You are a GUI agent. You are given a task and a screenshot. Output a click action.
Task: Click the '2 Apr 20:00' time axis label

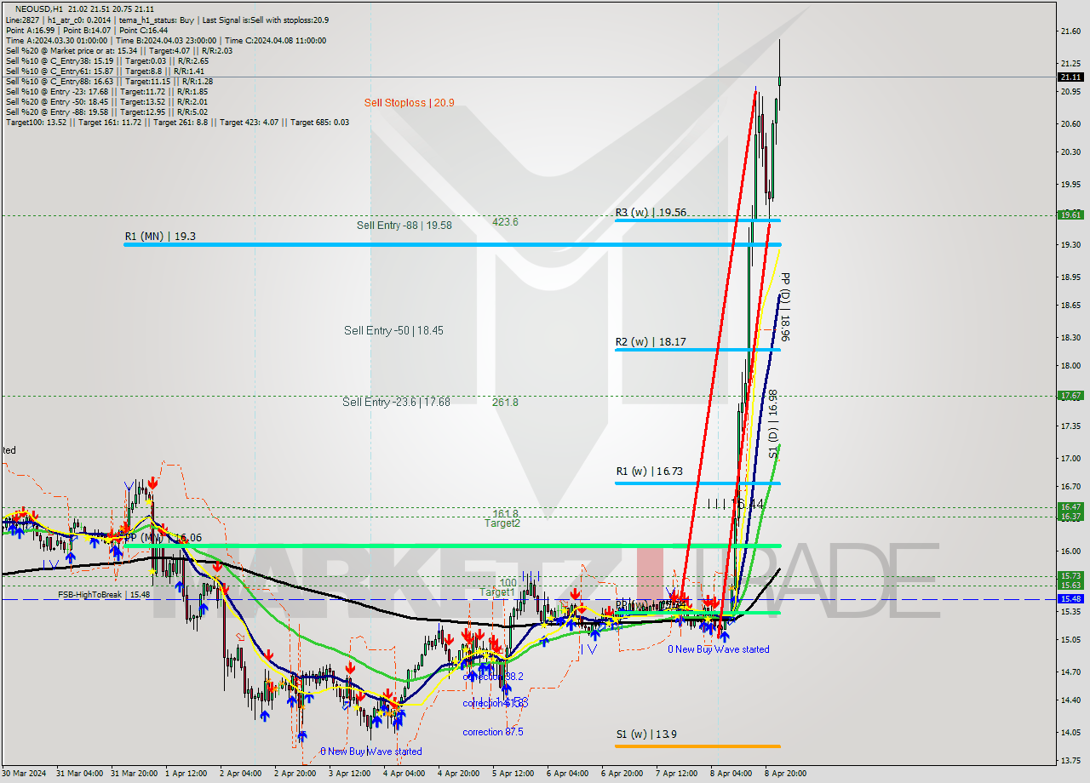[295, 774]
